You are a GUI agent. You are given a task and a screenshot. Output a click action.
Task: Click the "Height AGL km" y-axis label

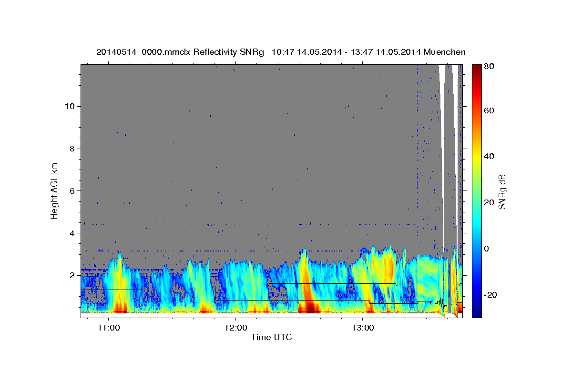55,191
